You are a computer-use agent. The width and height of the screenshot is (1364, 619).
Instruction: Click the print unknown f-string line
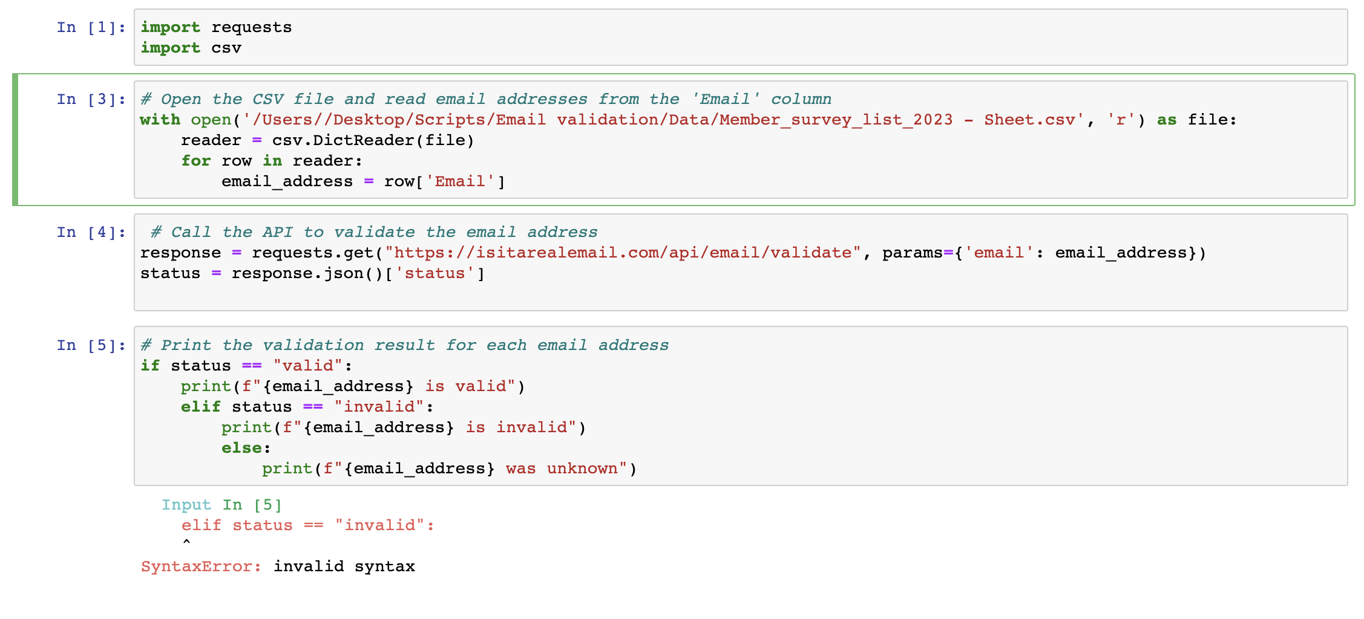click(x=448, y=468)
